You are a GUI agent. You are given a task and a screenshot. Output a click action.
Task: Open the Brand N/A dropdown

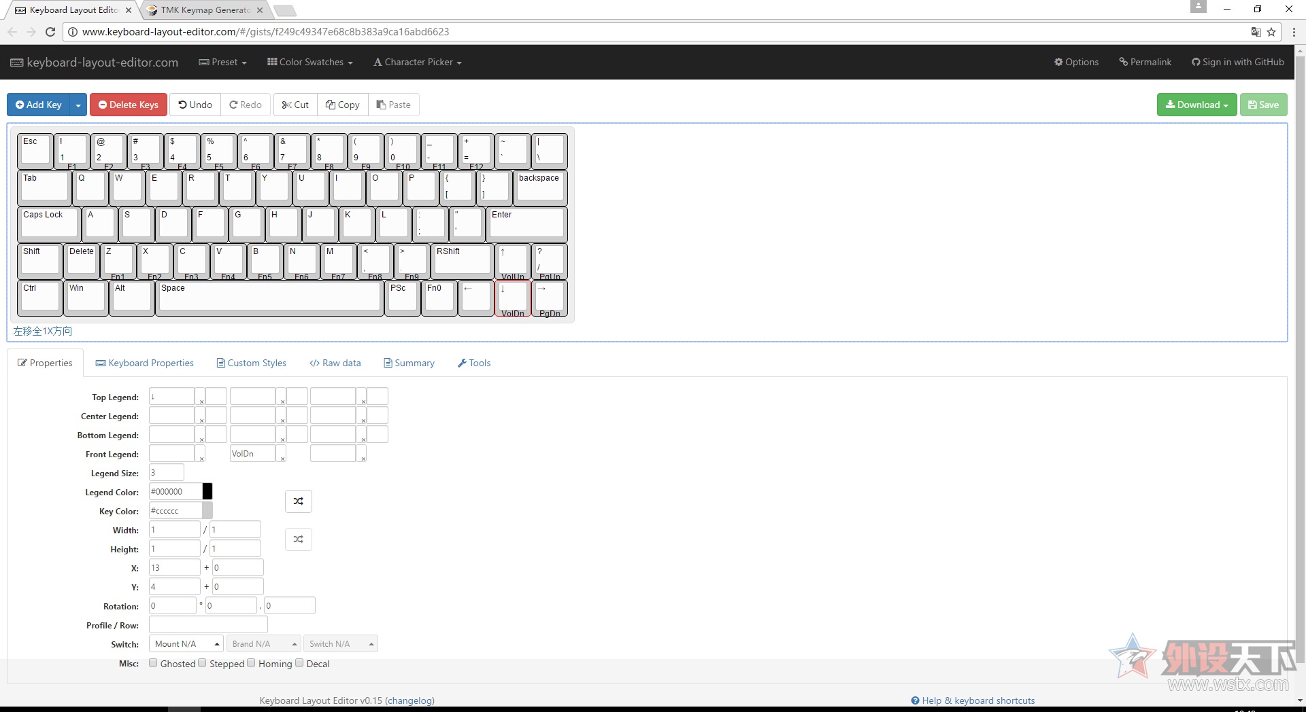[x=263, y=644]
